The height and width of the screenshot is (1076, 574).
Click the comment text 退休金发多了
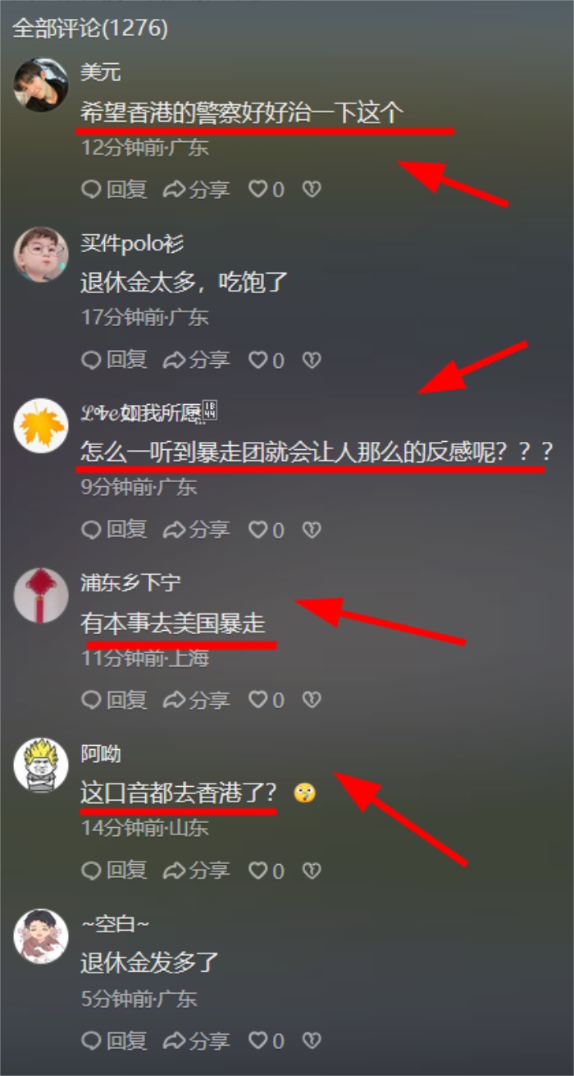[x=150, y=963]
